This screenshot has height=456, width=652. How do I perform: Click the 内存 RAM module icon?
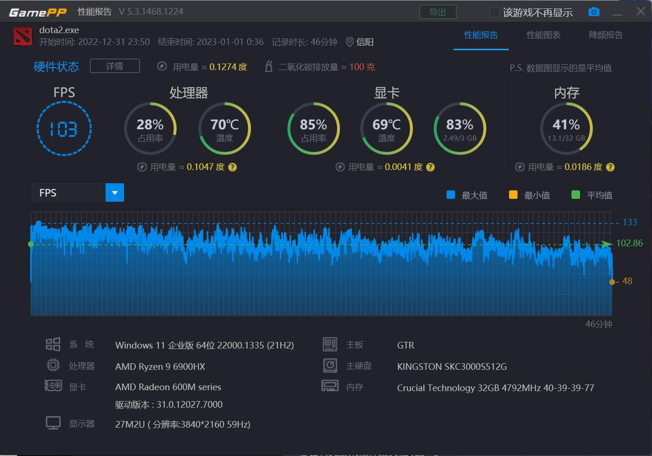tap(330, 386)
